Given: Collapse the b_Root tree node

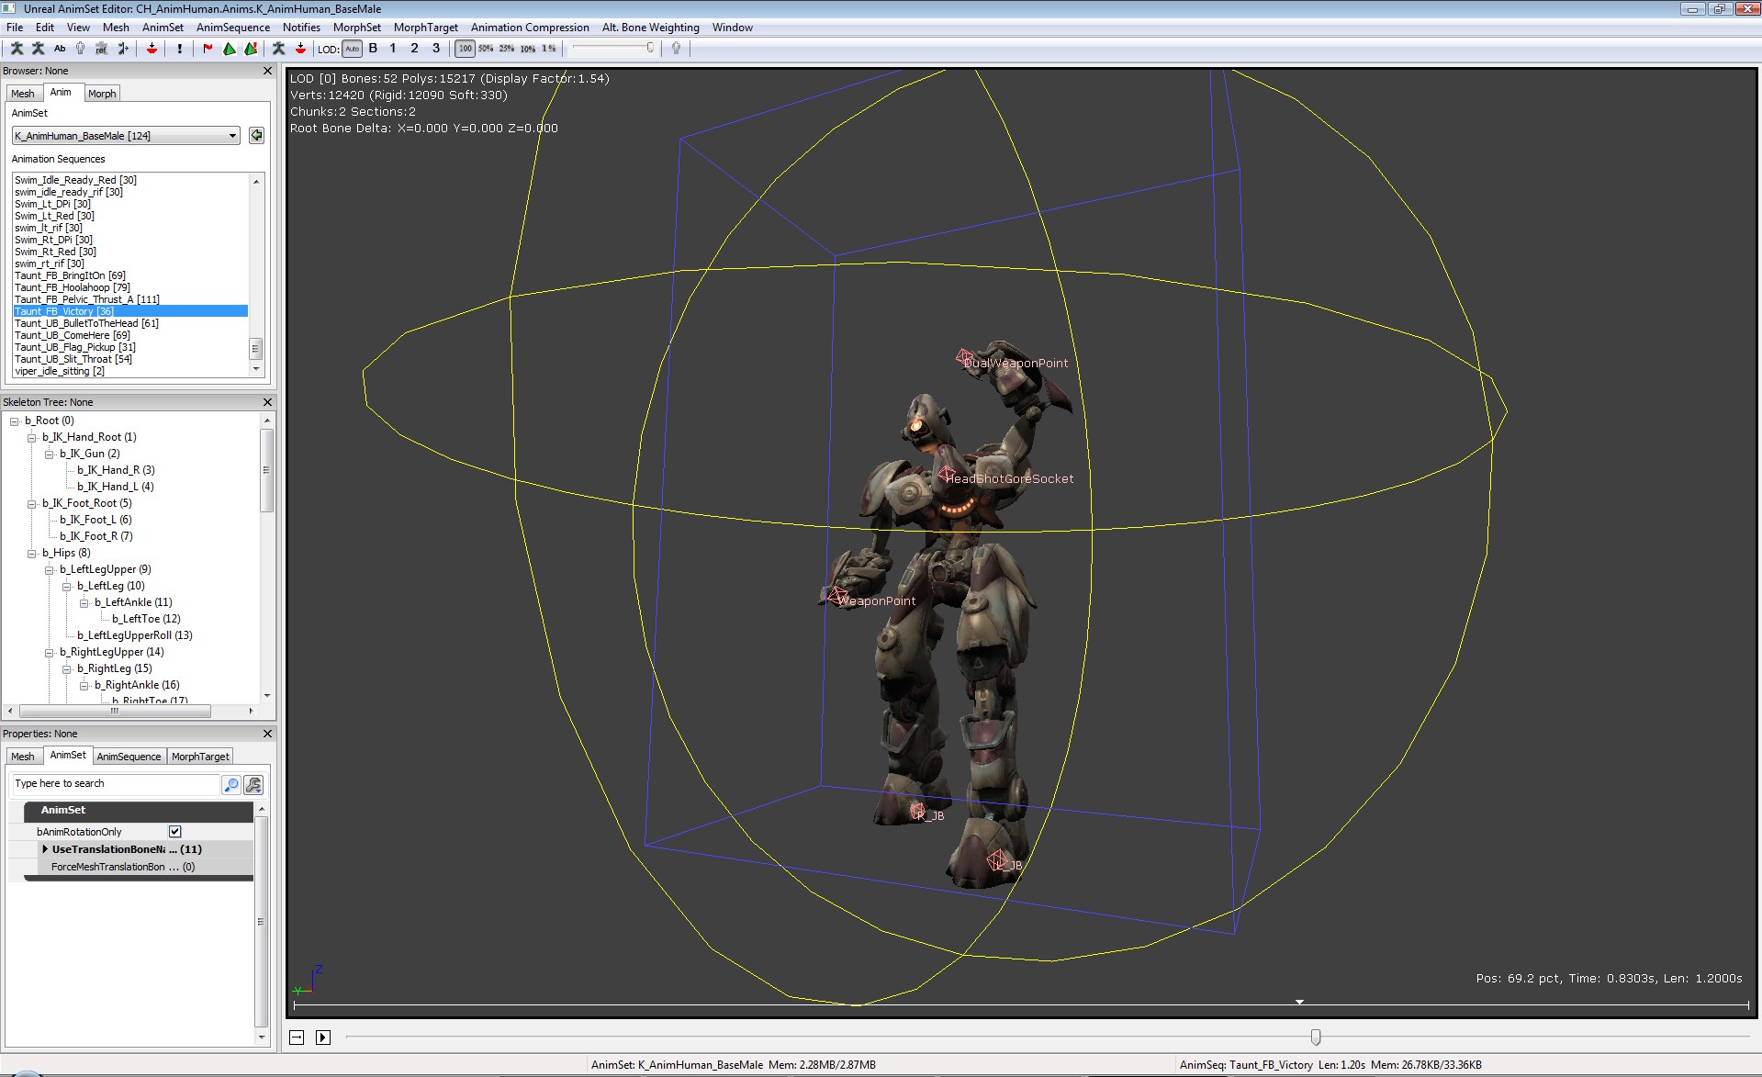Looking at the screenshot, I should [x=15, y=421].
